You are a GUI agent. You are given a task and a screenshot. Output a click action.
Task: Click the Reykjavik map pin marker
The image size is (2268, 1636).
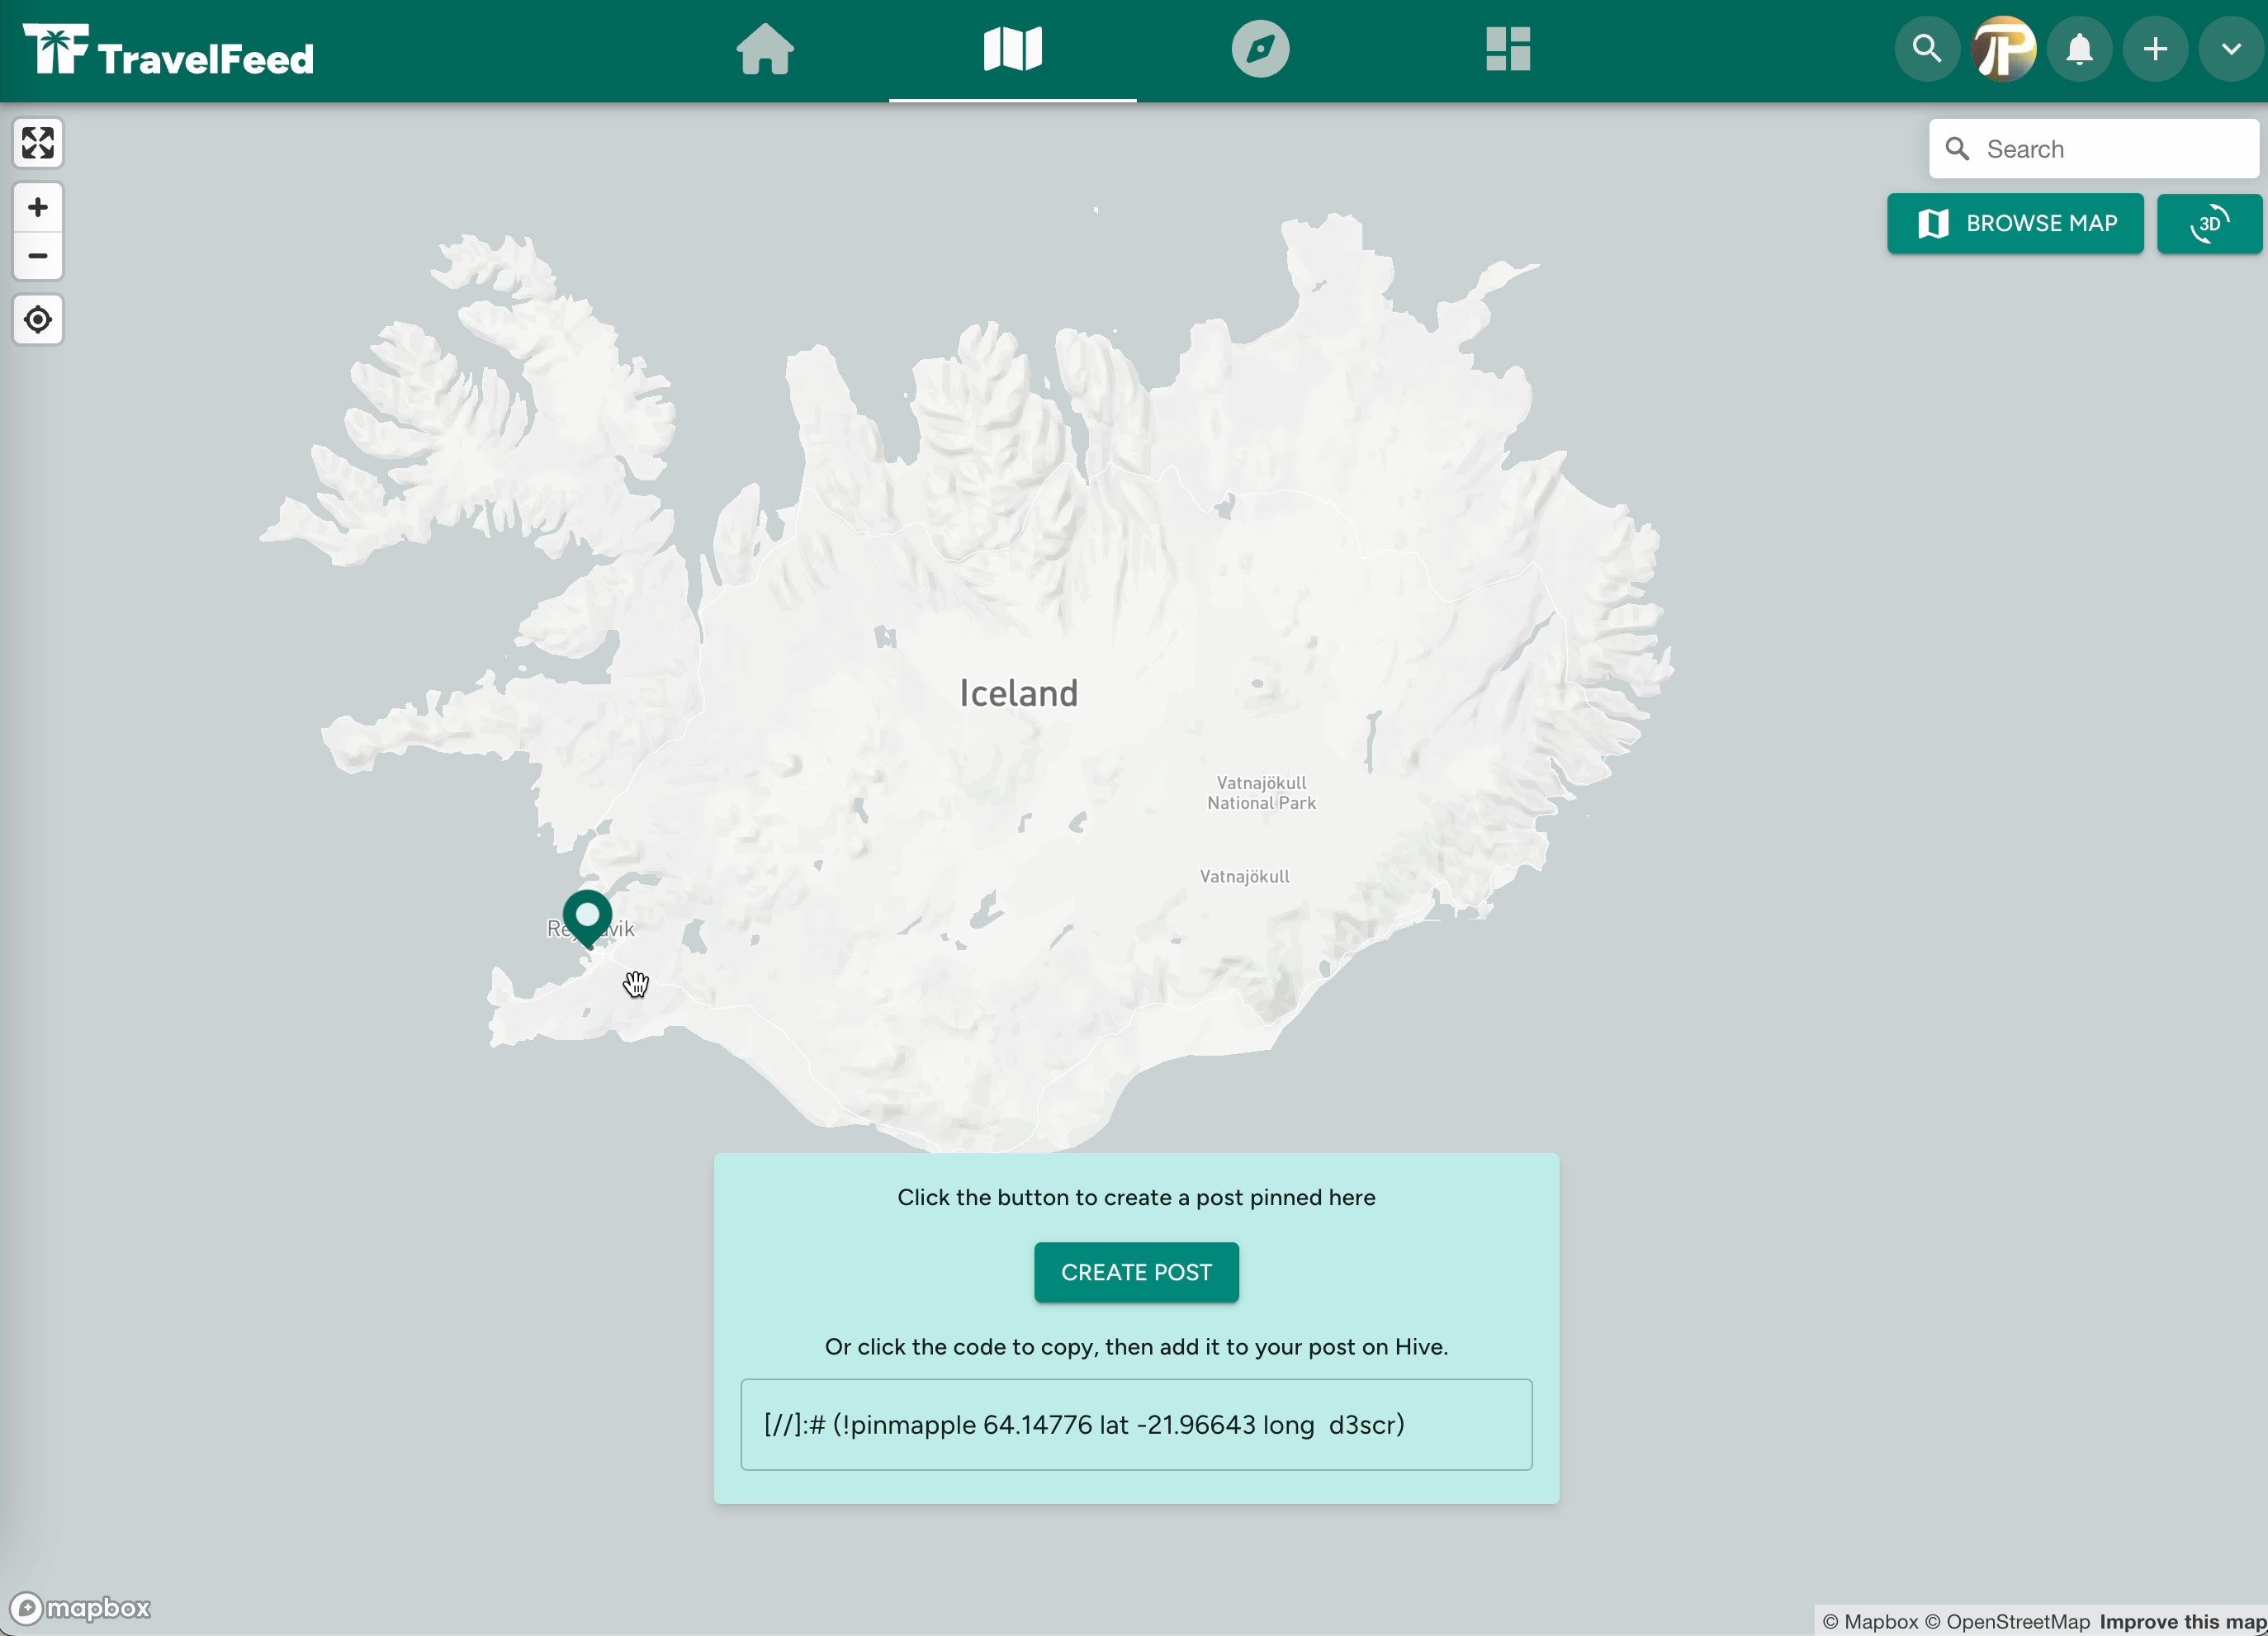587,918
